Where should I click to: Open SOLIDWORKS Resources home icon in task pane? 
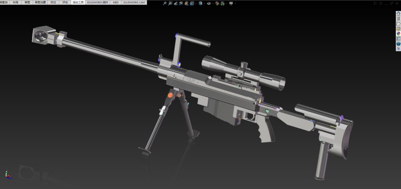(398, 14)
